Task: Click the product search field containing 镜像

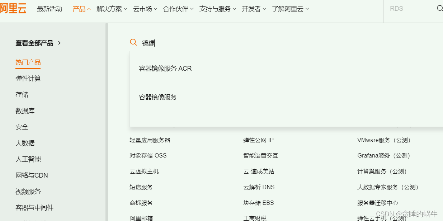Action: tap(287, 43)
